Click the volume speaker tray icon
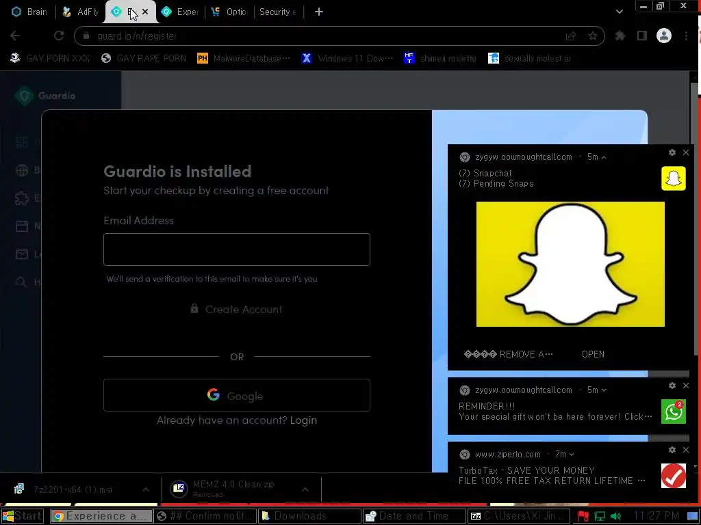 tap(615, 517)
